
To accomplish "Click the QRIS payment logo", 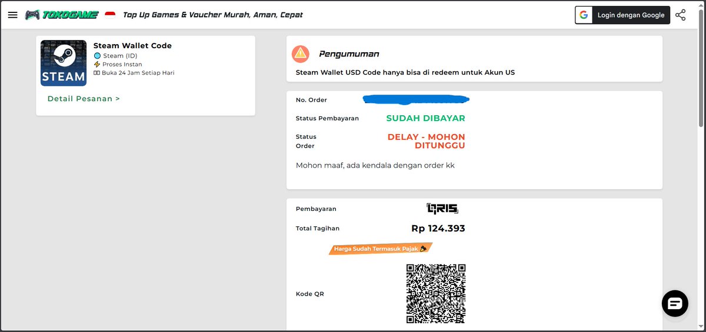I will 442,208.
